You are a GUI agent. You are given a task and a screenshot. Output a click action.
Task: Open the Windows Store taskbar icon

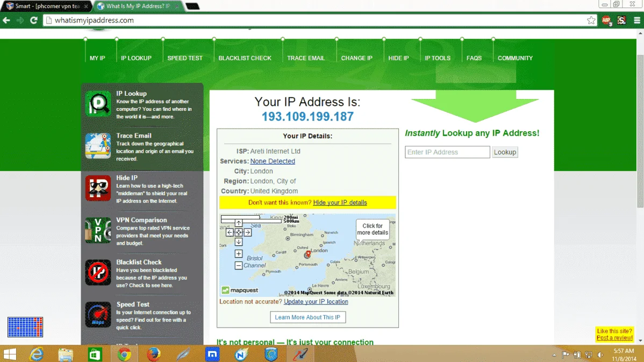point(95,354)
